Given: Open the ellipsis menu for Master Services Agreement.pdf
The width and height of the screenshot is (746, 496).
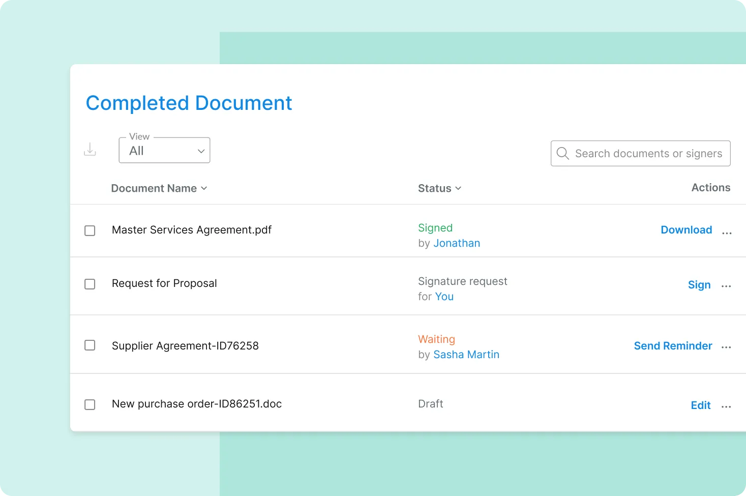Looking at the screenshot, I should click(727, 231).
